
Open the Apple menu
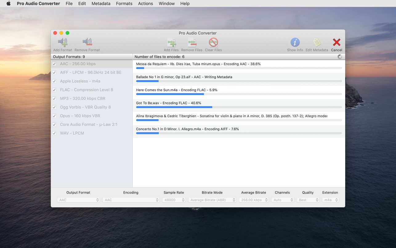pos(9,3)
